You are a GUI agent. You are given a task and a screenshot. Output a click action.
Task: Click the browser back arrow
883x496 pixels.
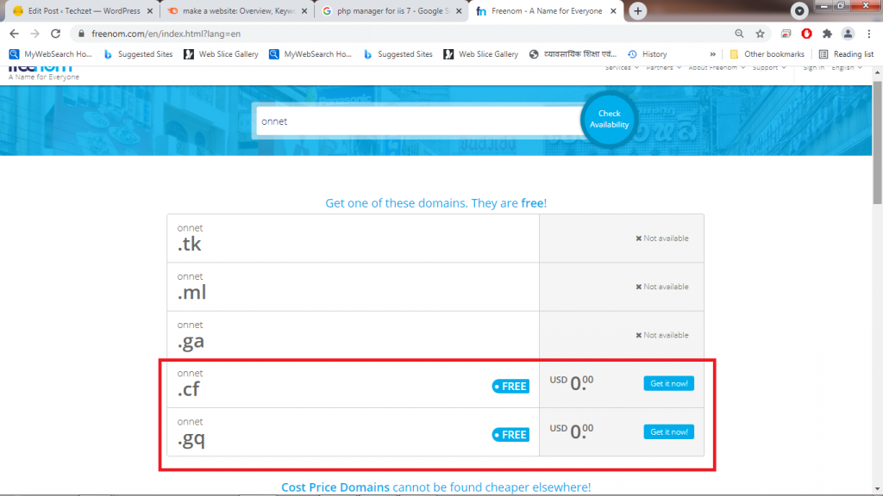click(14, 34)
